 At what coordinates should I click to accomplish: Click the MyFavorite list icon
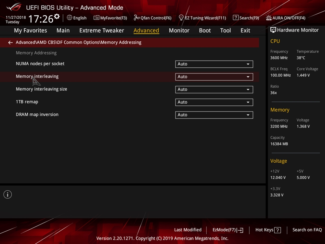97,18
